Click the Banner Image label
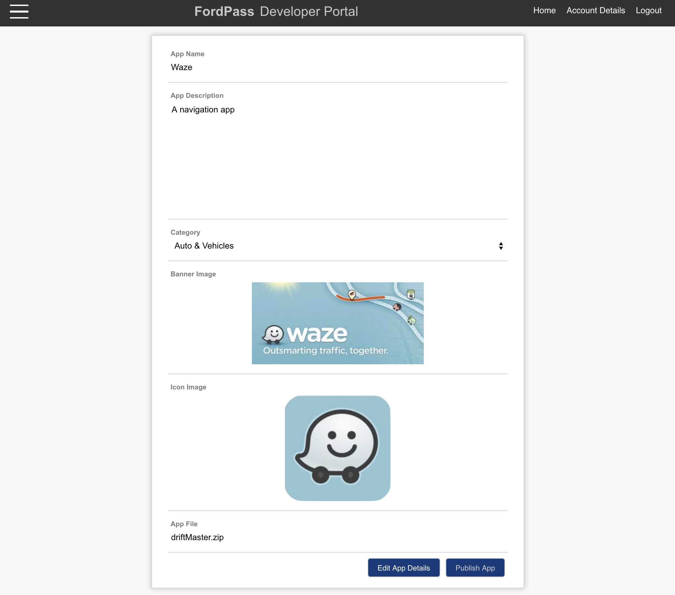 [x=193, y=274]
